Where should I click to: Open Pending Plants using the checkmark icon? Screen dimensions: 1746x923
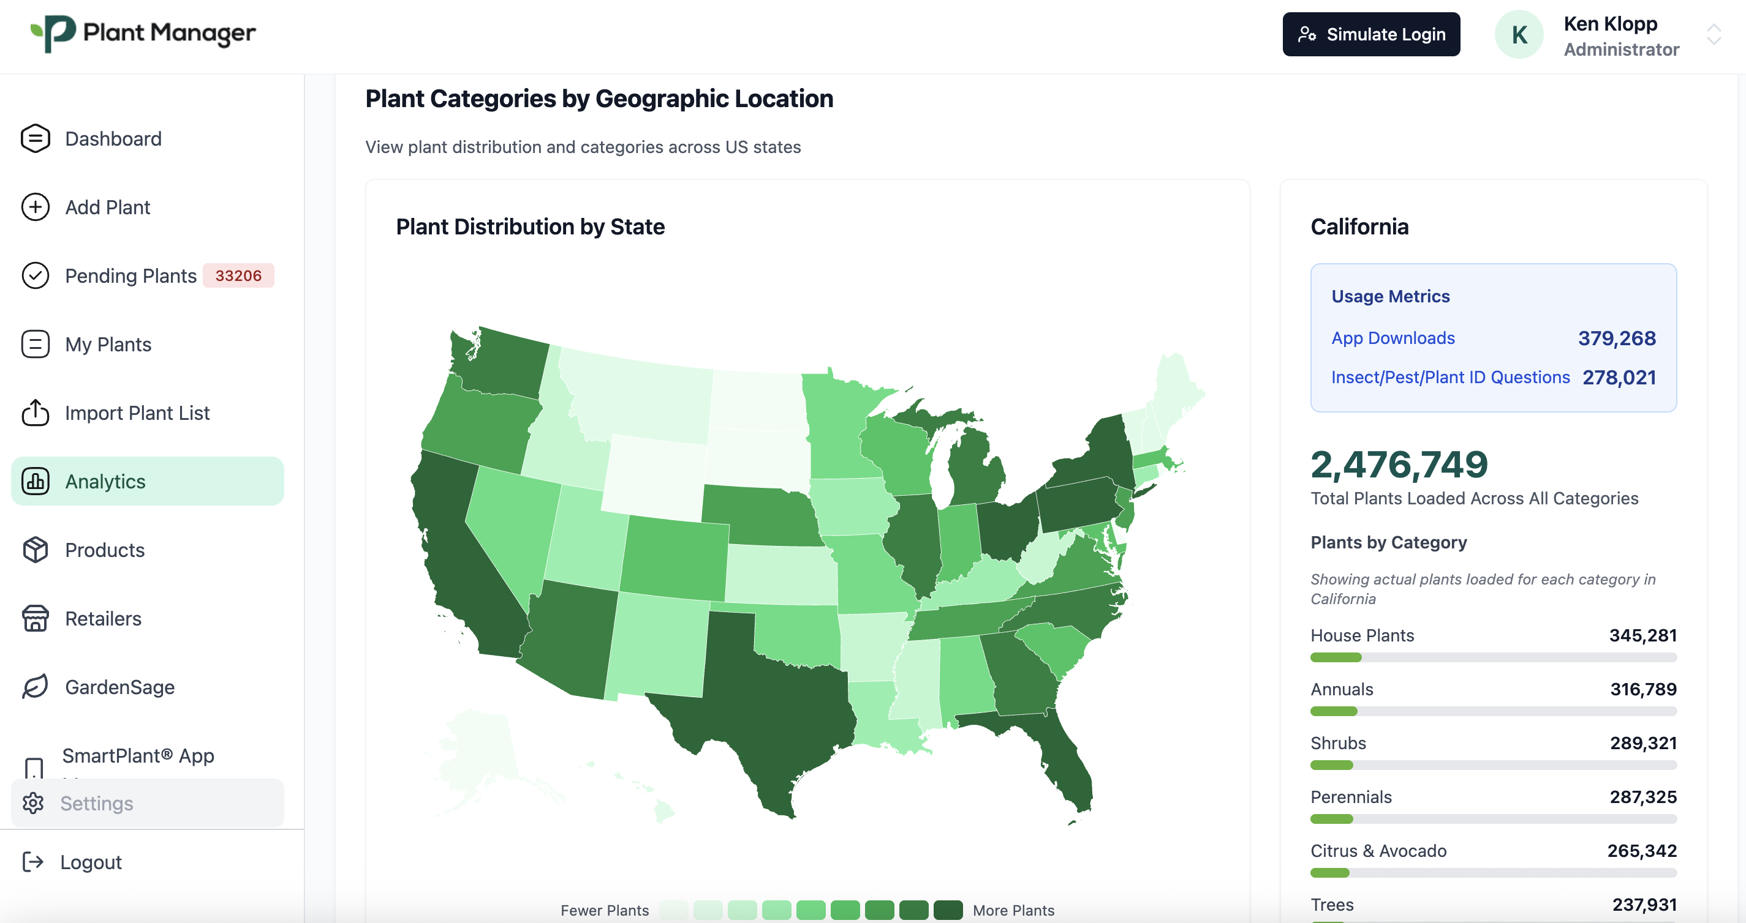(34, 275)
